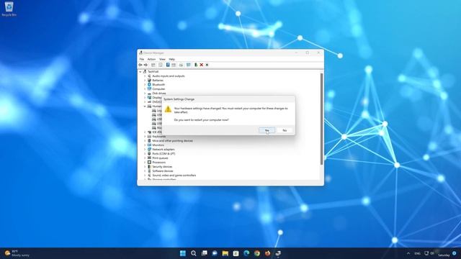This screenshot has width=461, height=259.
Task: Click the green Update driver toolbar icon
Action: 196,65
